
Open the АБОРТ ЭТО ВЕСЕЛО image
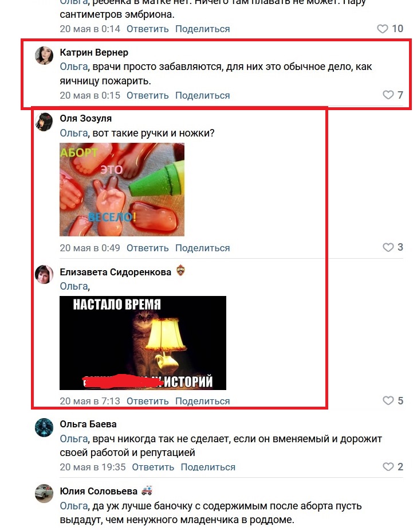point(122,189)
